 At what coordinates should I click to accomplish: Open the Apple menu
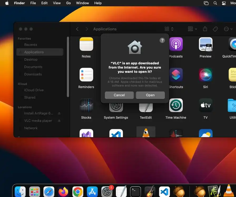(x=7, y=3)
